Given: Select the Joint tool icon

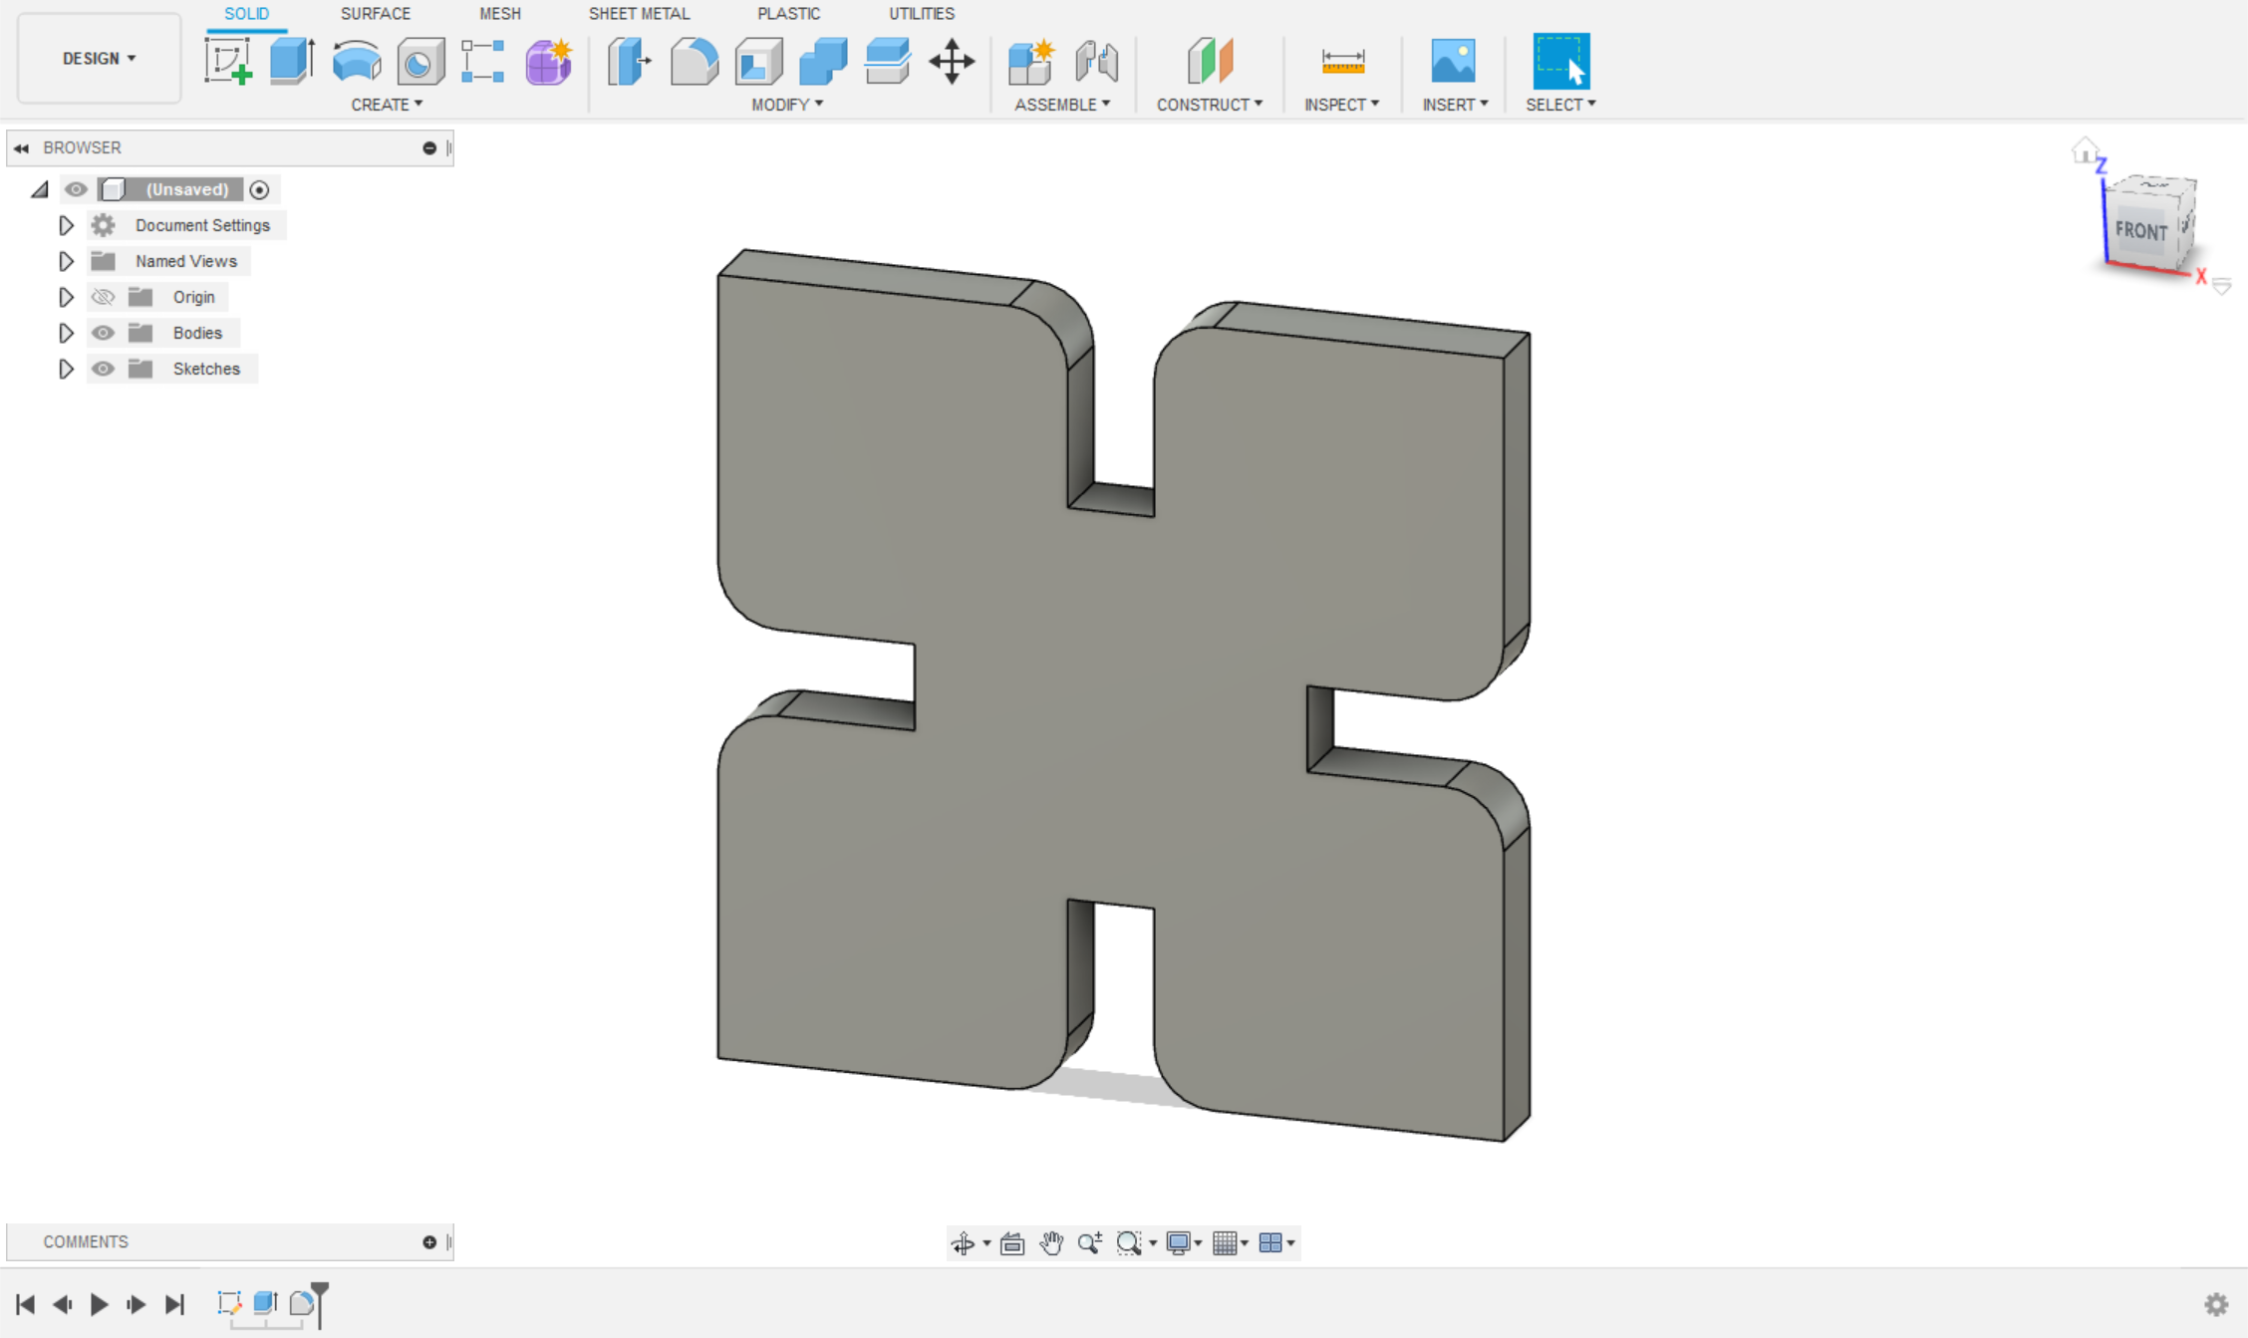Looking at the screenshot, I should point(1096,61).
